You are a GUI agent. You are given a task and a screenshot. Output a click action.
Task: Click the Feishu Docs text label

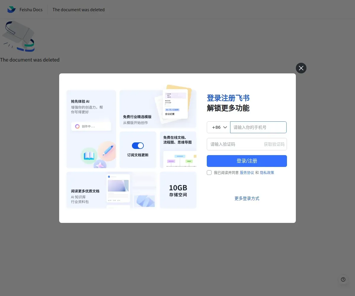(31, 10)
